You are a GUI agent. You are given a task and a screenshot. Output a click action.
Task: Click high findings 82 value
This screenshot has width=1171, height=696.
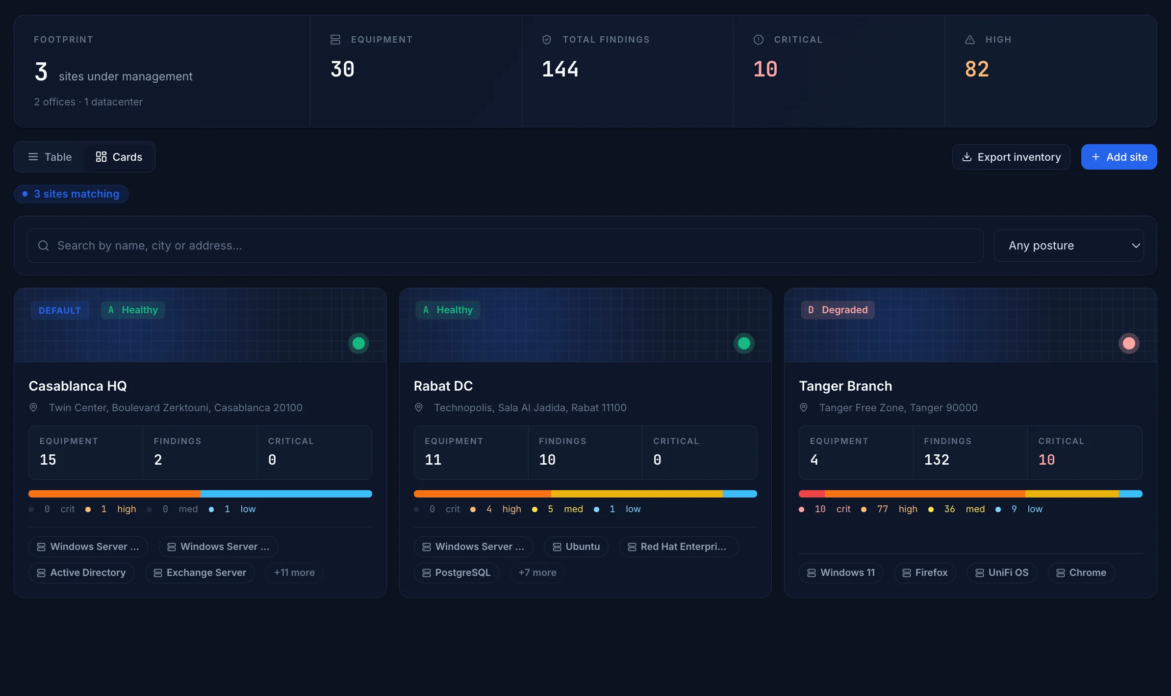point(977,69)
